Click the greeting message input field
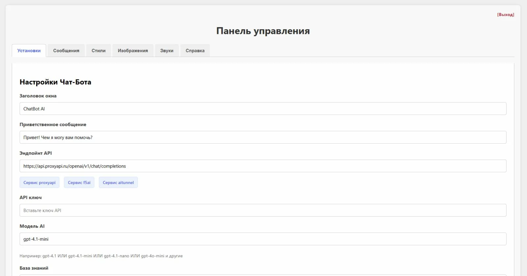The height and width of the screenshot is (276, 527). click(263, 137)
